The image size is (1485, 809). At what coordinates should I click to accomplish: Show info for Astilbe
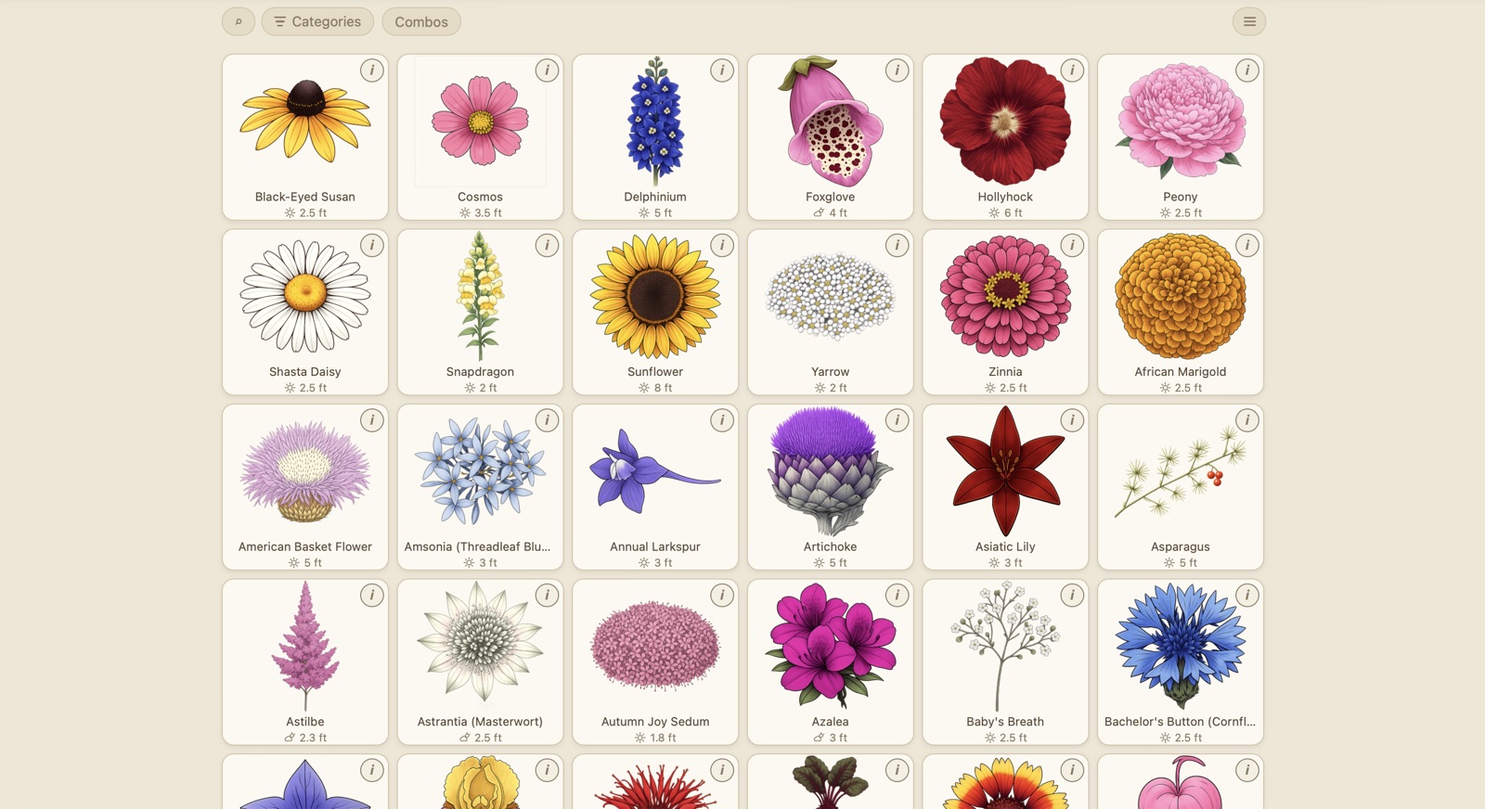[372, 596]
